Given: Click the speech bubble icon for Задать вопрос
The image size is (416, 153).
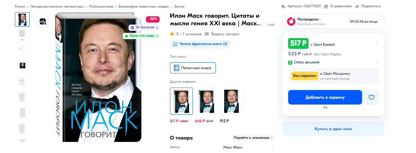Looking at the screenshot, I should click(x=207, y=34).
